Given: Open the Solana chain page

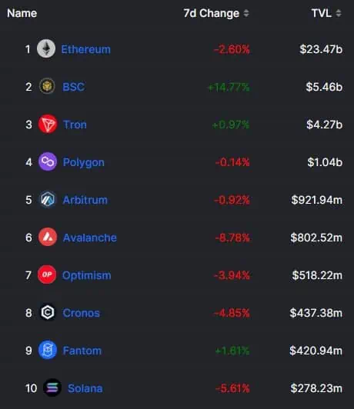Looking at the screenshot, I should 85,388.
